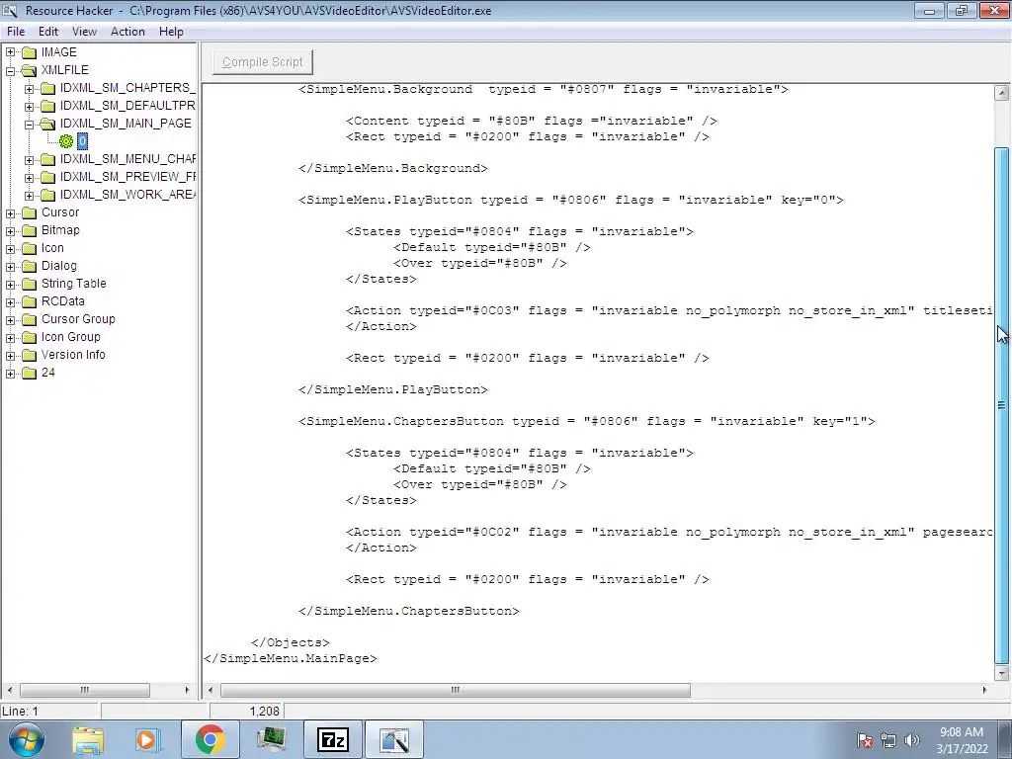1012x759 pixels.
Task: Open Google Chrome from the taskbar
Action: click(210, 739)
